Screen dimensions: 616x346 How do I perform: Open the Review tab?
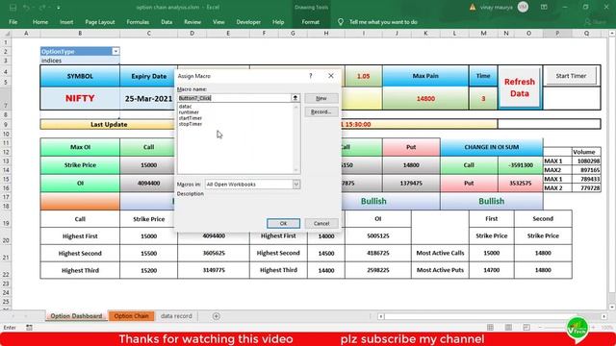192,22
